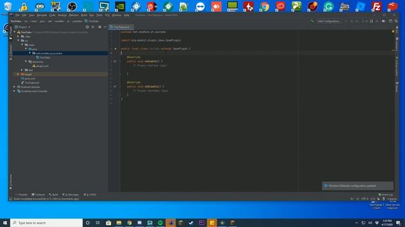
Task: Click the locate/scroll-from-source target icon
Action: tap(87, 26)
